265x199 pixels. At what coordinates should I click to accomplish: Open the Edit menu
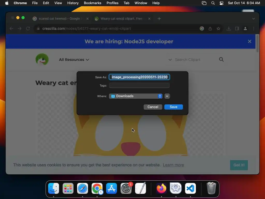tap(46, 3)
